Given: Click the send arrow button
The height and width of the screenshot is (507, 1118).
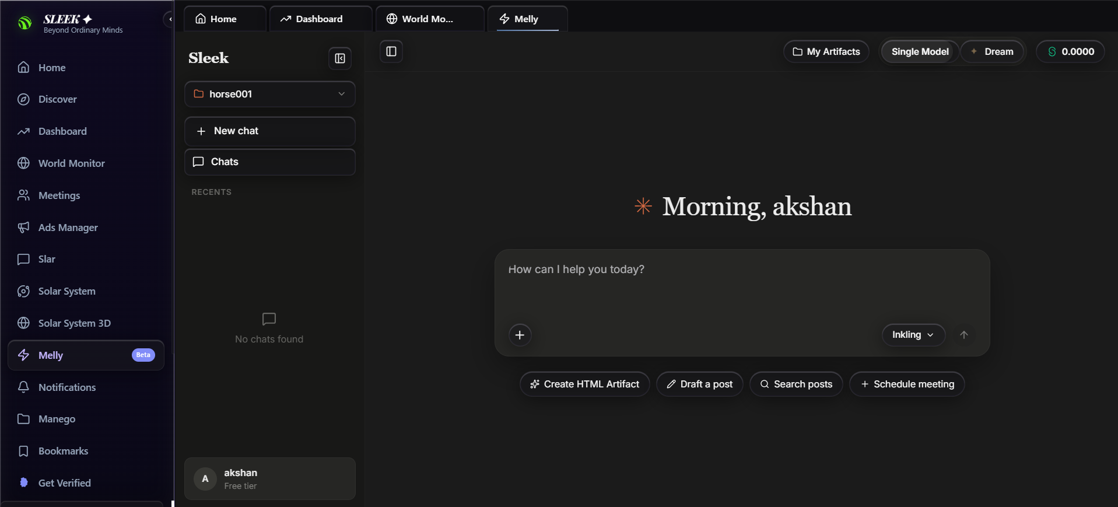Looking at the screenshot, I should pyautogui.click(x=964, y=335).
